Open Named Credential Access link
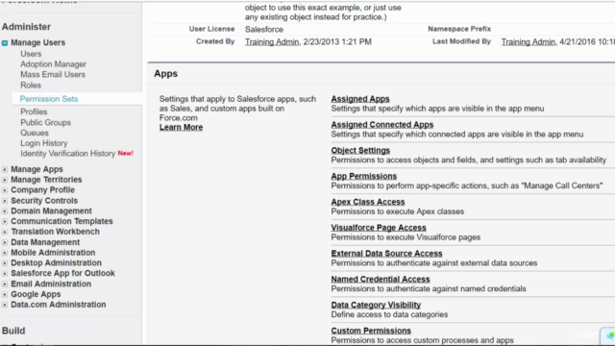The height and width of the screenshot is (346, 615). [x=381, y=280]
